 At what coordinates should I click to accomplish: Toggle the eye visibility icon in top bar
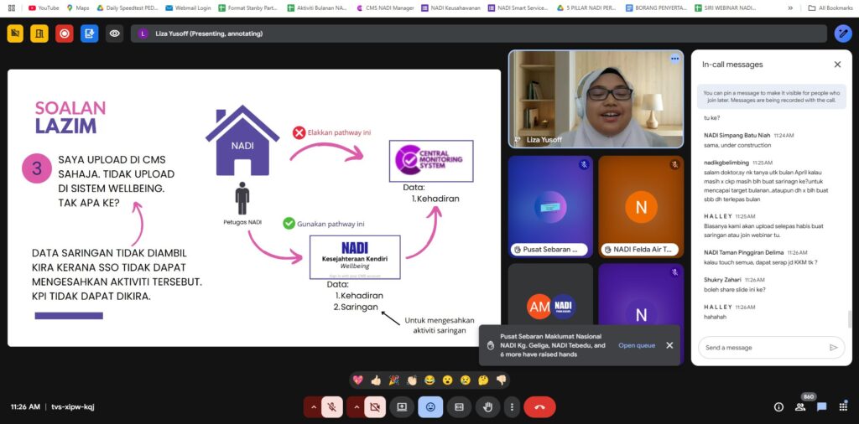pyautogui.click(x=115, y=34)
